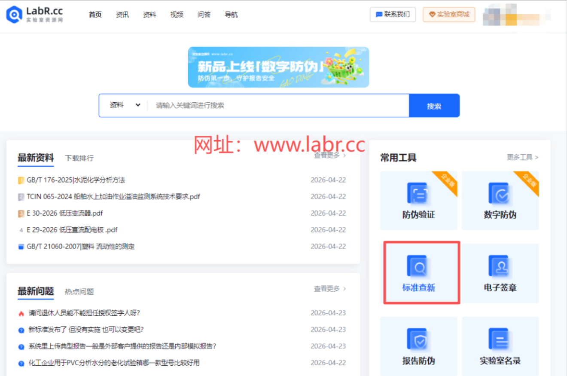Click the LabR.cc logo
Image resolution: width=567 pixels, height=376 pixels.
coord(34,14)
